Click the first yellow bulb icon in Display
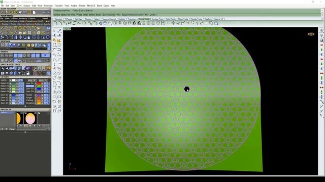Image resolution: width=325 pixels, height=182 pixels. click(x=28, y=45)
